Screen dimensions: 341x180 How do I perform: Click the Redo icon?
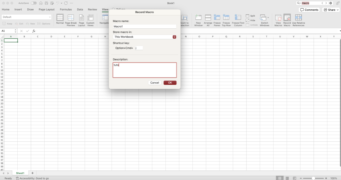click(66, 3)
